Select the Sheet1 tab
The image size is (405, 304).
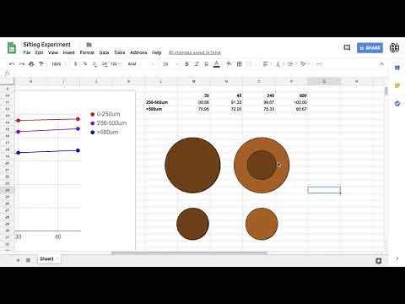click(46, 259)
